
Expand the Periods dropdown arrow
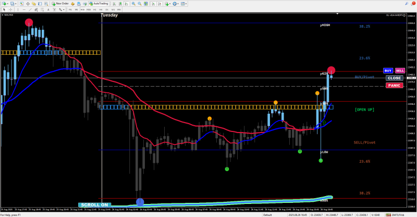[x=178, y=4]
